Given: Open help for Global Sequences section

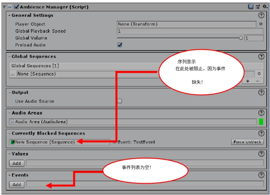Looking at the screenshot, I should point(261,56).
